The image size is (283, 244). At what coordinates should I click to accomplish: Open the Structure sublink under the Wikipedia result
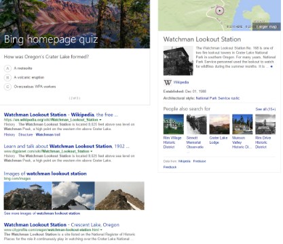(x=25, y=135)
